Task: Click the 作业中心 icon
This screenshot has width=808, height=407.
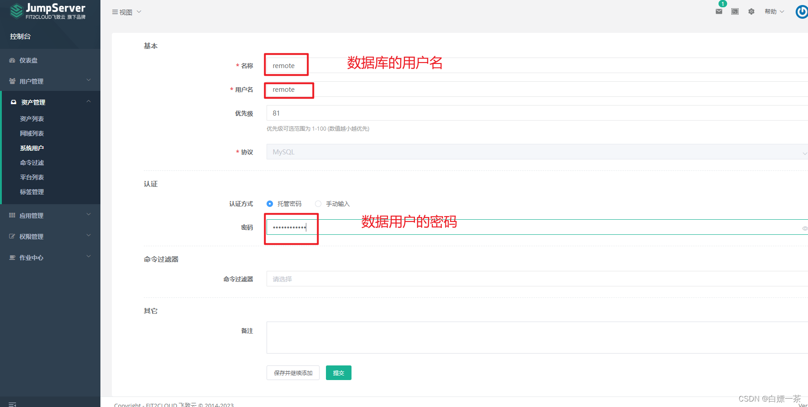Action: click(x=12, y=258)
